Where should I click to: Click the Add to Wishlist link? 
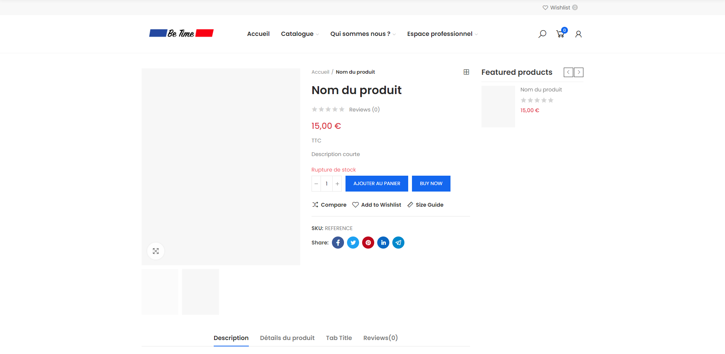(377, 205)
